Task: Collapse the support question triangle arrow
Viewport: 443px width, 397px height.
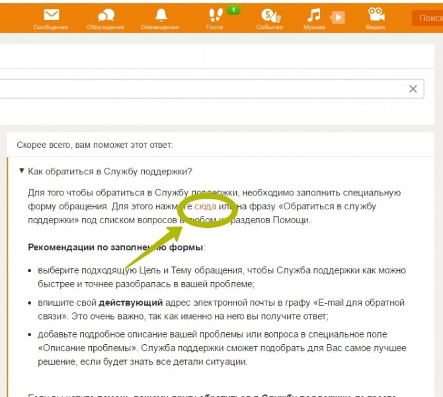Action: [x=21, y=171]
